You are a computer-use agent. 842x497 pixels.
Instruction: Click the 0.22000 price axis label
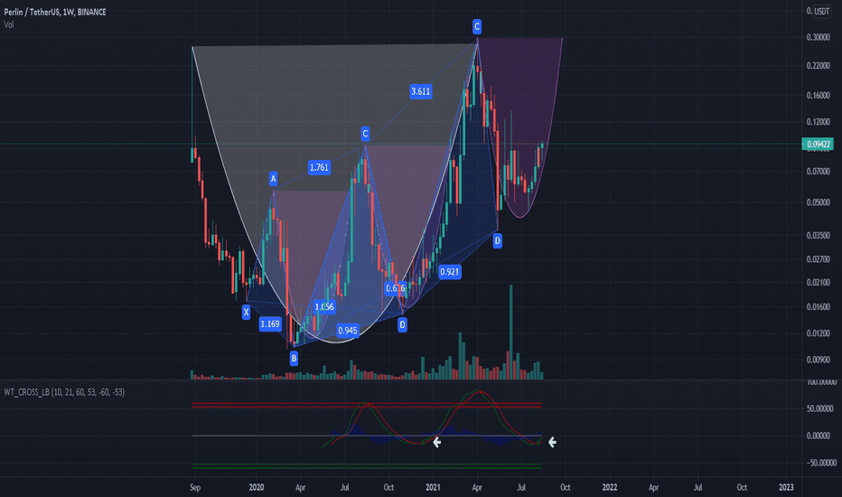pyautogui.click(x=818, y=66)
